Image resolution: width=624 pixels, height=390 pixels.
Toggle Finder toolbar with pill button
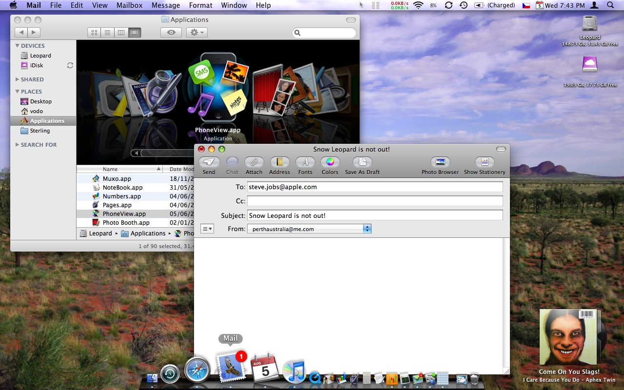(351, 20)
